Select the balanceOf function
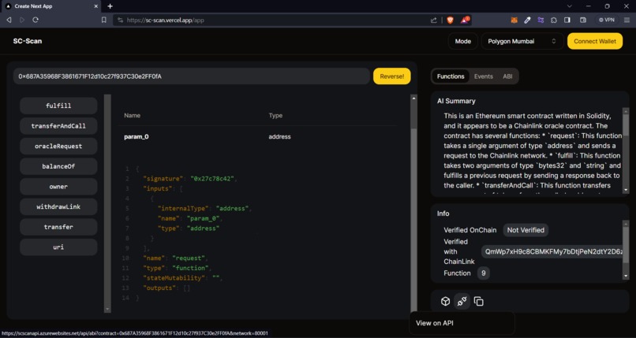Image resolution: width=636 pixels, height=338 pixels. (58, 166)
